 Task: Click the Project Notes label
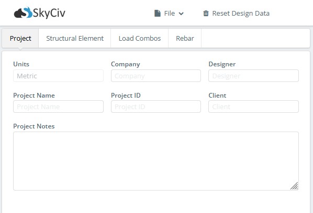[34, 126]
